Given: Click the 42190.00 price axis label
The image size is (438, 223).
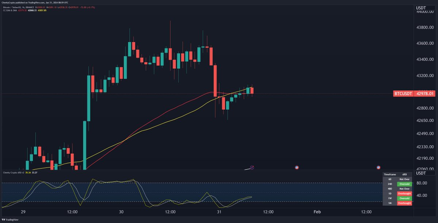Looking at the screenshot, I should [425, 158].
